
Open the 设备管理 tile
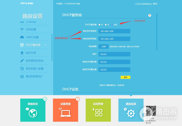tap(66, 110)
